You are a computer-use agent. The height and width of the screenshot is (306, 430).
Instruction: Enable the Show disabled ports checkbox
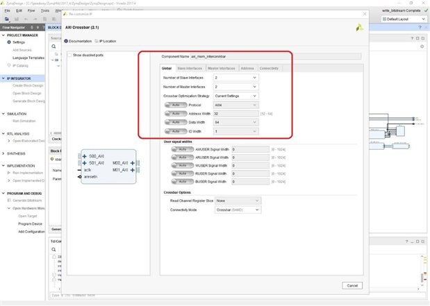(69, 55)
